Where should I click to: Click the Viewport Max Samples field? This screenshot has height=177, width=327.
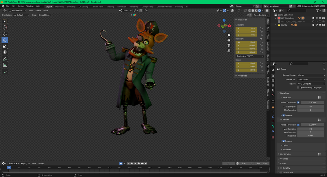click(311, 107)
